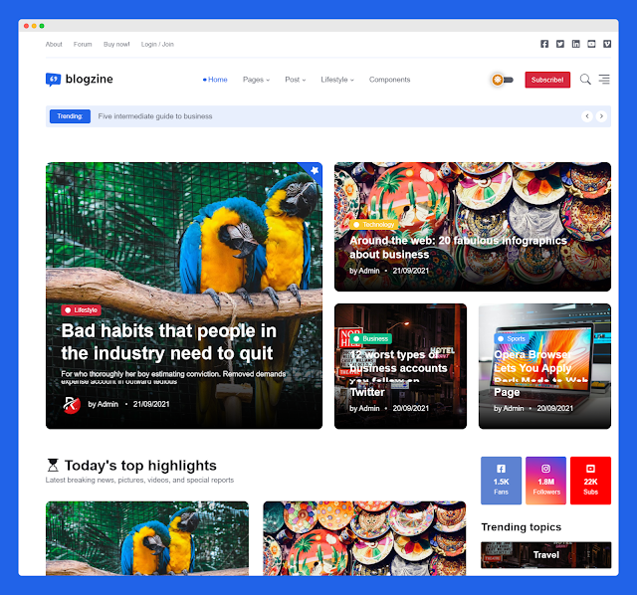
Task: Click the search magnifier icon
Action: tap(585, 80)
